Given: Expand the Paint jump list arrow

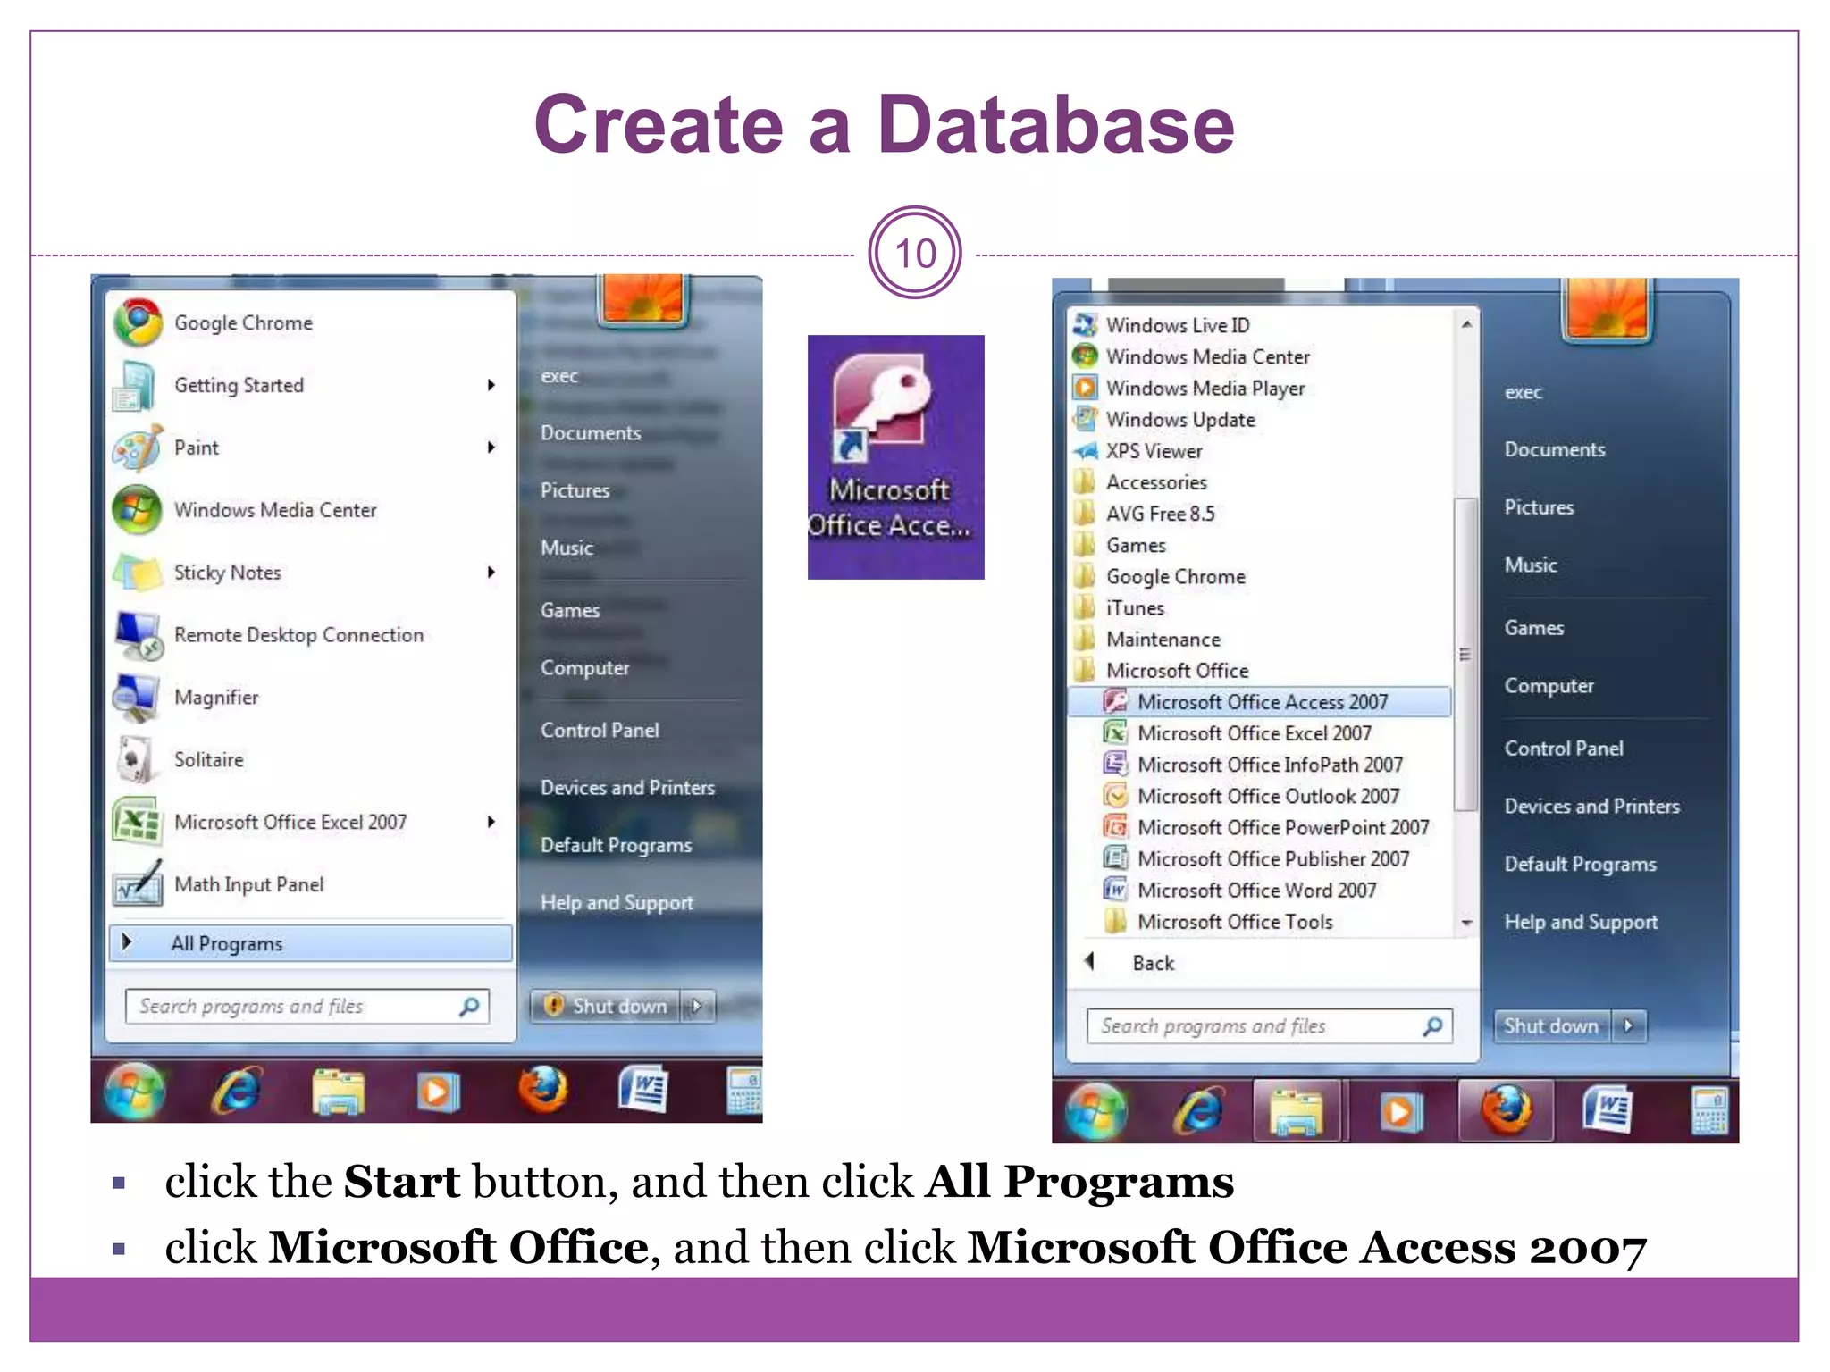Looking at the screenshot, I should [x=491, y=448].
